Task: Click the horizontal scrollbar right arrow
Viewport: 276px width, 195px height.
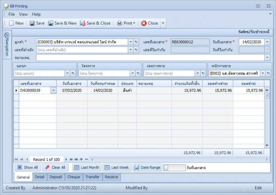Action: coord(267,159)
